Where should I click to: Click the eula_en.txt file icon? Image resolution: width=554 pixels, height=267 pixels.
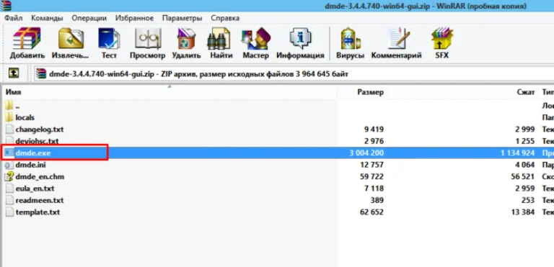point(9,189)
